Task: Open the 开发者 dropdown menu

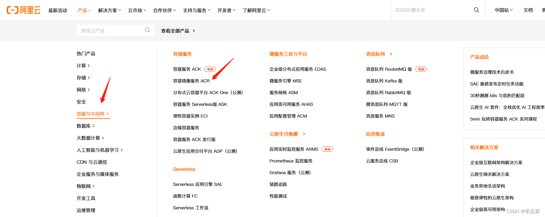Action: (226, 10)
